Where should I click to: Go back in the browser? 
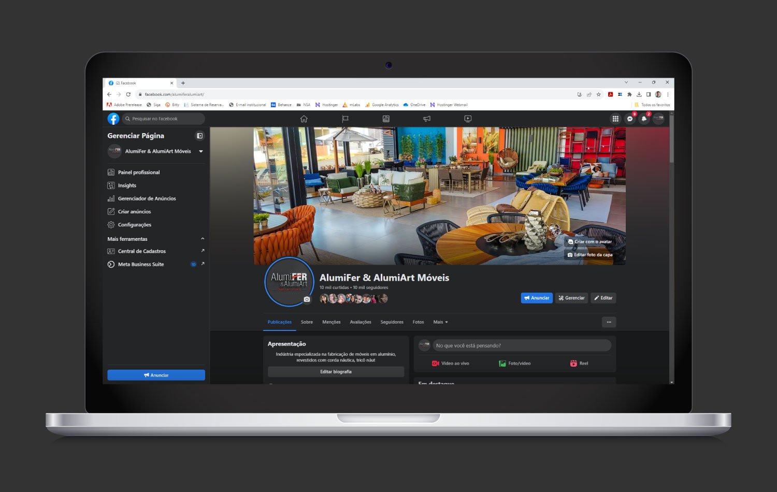pos(109,94)
